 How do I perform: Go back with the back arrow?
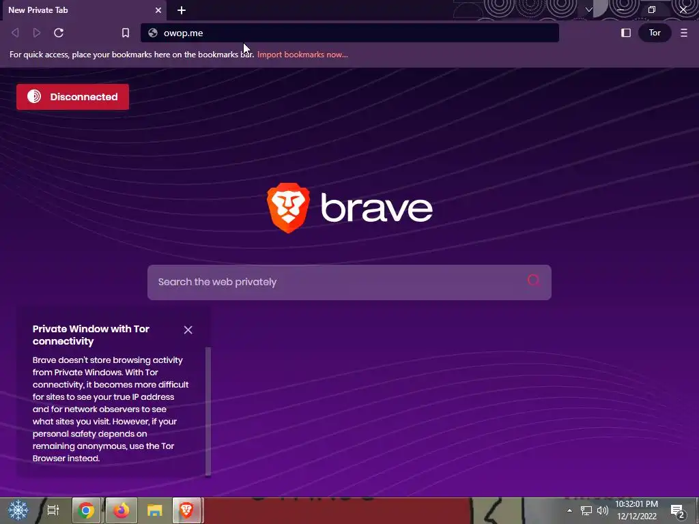(x=15, y=33)
